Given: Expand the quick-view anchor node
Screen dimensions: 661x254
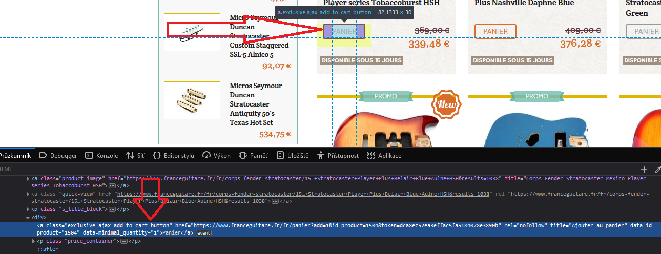Looking at the screenshot, I should 28,194.
